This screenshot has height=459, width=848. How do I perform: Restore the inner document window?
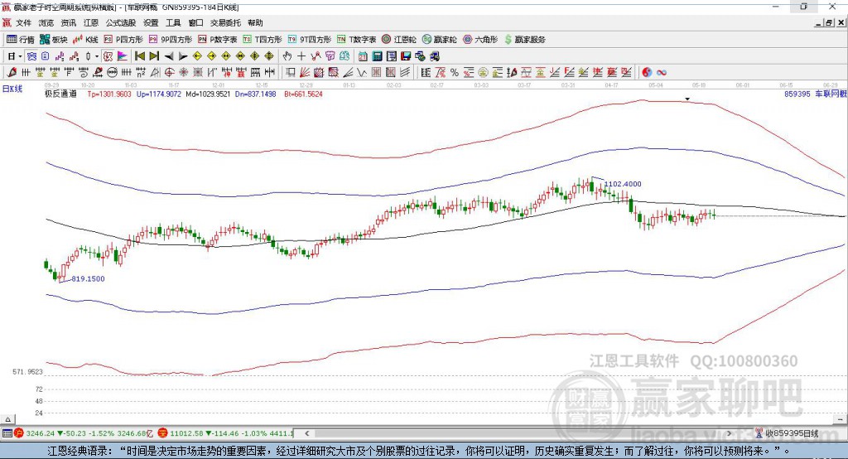point(829,22)
